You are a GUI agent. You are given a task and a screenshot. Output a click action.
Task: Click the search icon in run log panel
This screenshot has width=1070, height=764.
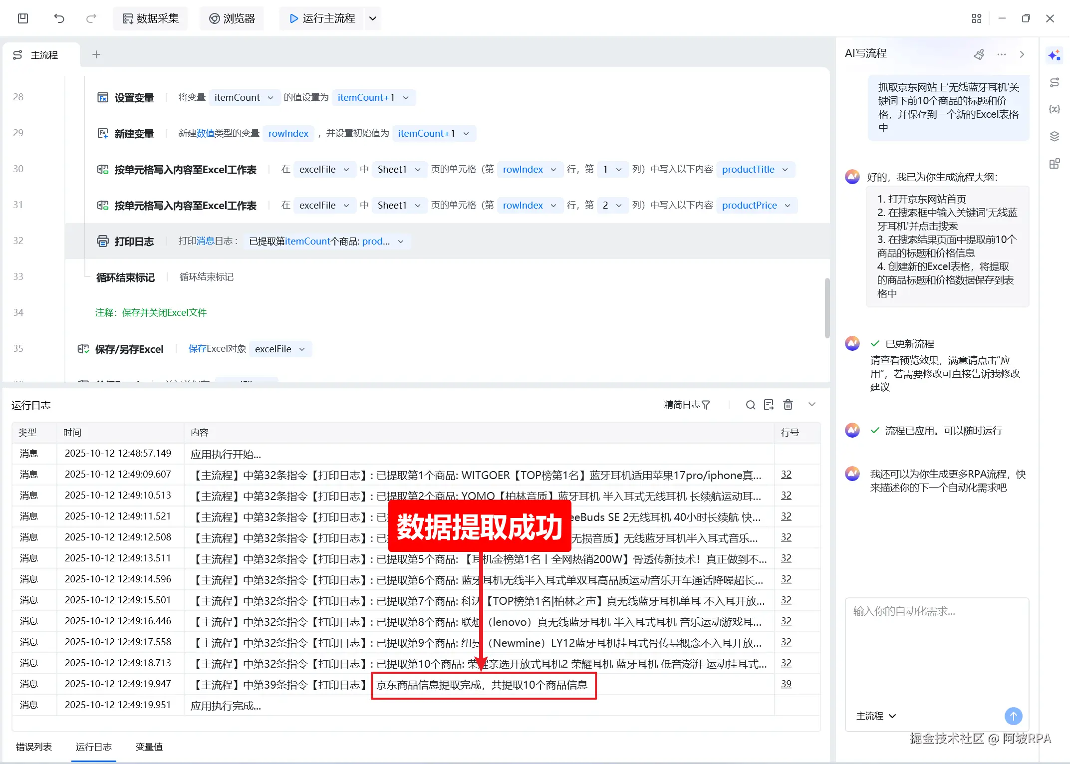[750, 405]
